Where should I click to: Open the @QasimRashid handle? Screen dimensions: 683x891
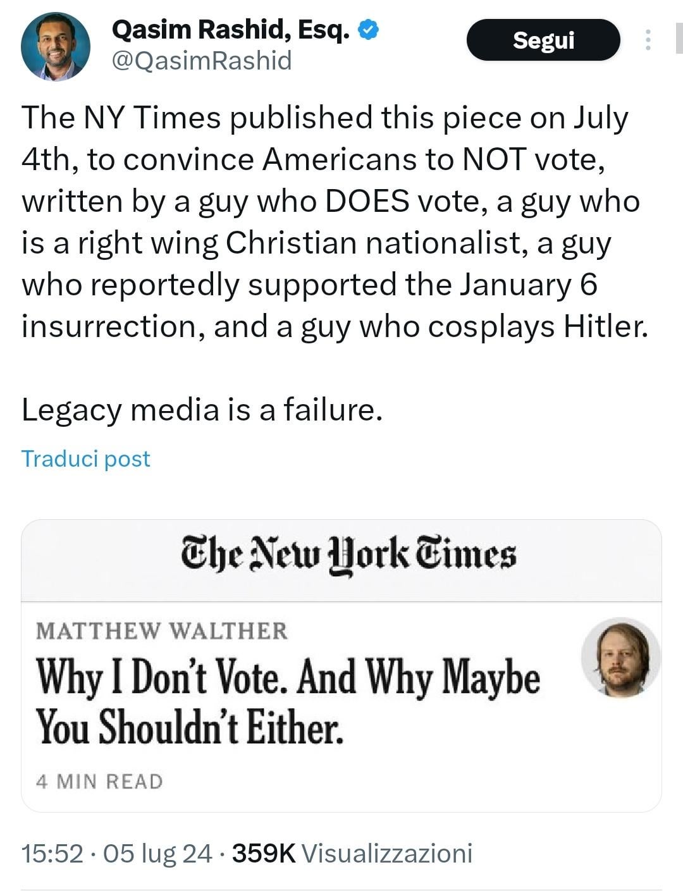pyautogui.click(x=201, y=61)
